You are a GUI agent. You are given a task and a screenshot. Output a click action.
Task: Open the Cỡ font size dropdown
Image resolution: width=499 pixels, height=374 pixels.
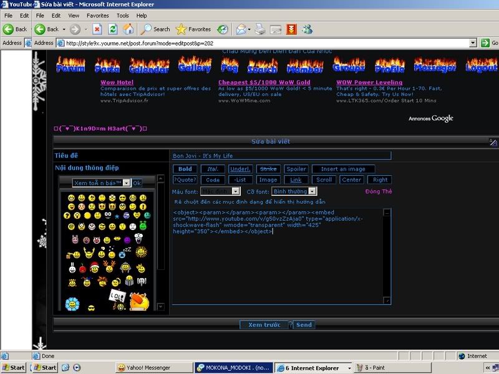click(x=312, y=191)
